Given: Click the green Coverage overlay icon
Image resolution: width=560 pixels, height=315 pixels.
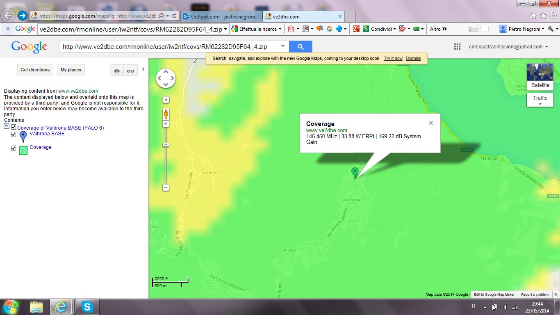Looking at the screenshot, I should [23, 150].
